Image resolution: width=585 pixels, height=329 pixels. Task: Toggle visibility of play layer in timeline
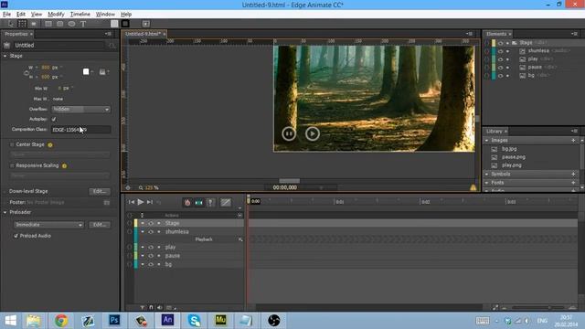(151, 247)
